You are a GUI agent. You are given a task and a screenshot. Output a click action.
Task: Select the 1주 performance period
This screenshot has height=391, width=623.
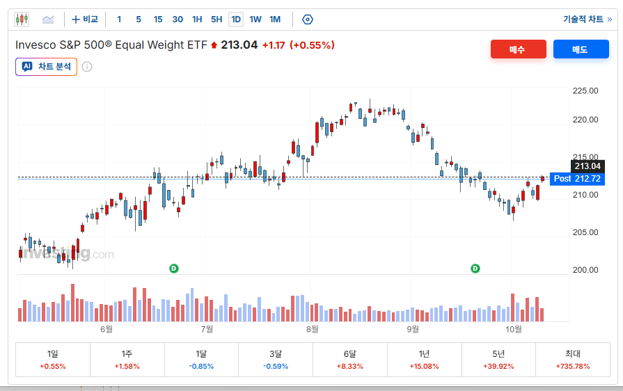click(127, 360)
